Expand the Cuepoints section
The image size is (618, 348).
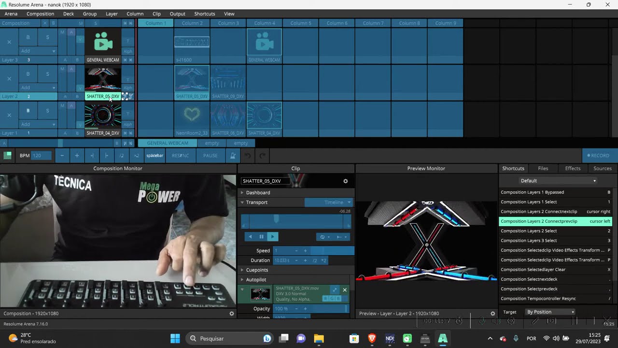click(x=242, y=270)
